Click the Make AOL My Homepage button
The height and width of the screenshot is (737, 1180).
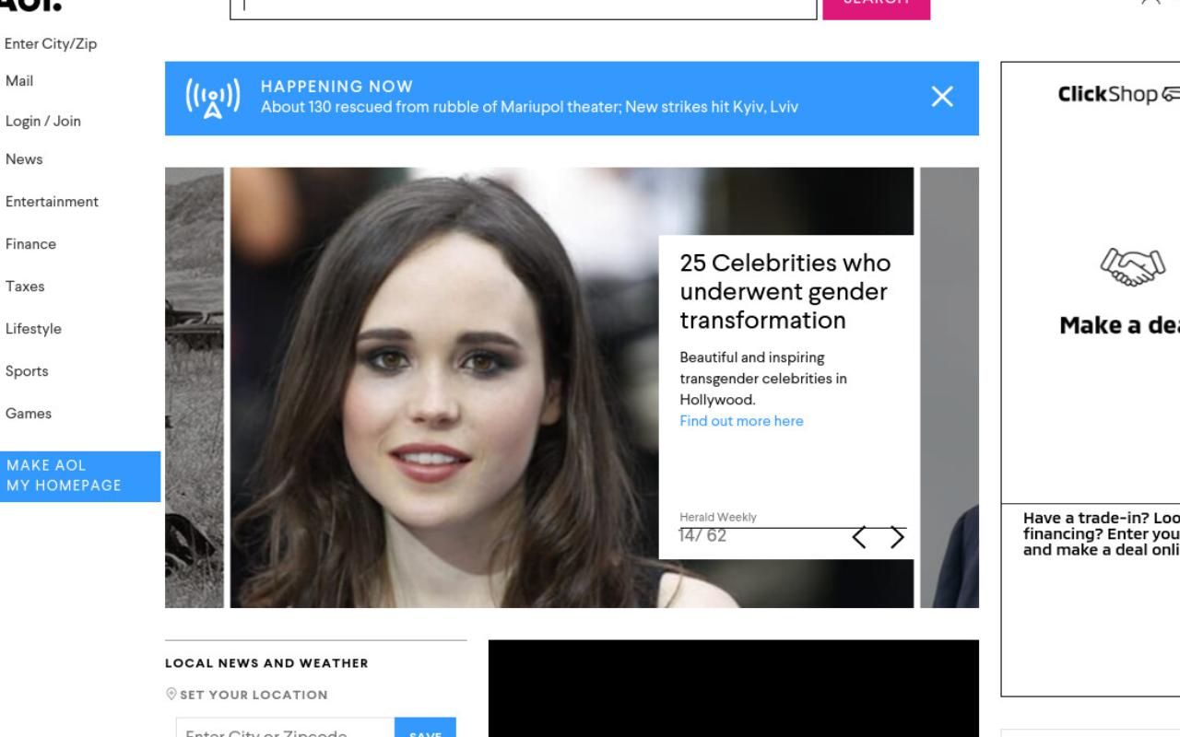point(80,476)
